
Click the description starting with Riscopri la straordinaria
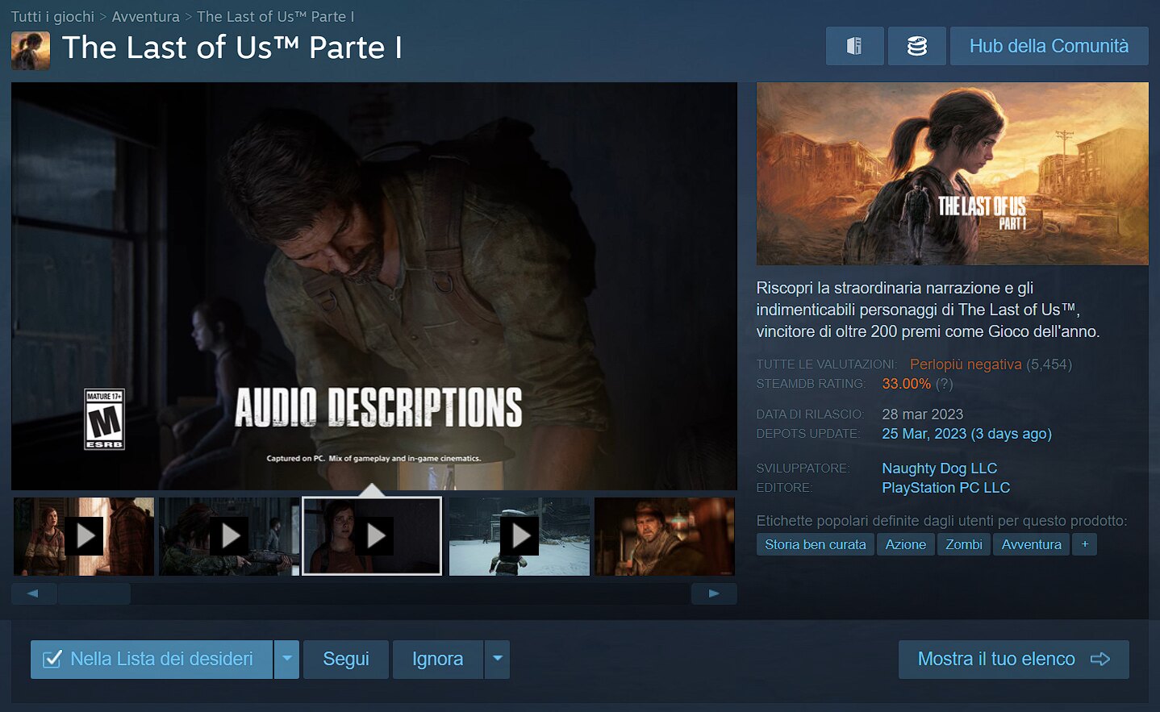928,310
